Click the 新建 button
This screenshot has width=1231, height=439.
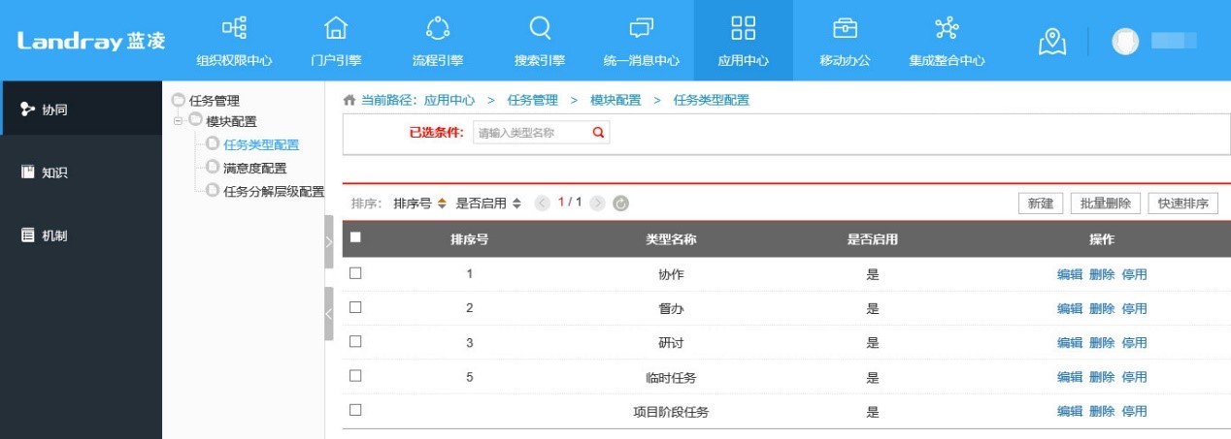pyautogui.click(x=1040, y=204)
